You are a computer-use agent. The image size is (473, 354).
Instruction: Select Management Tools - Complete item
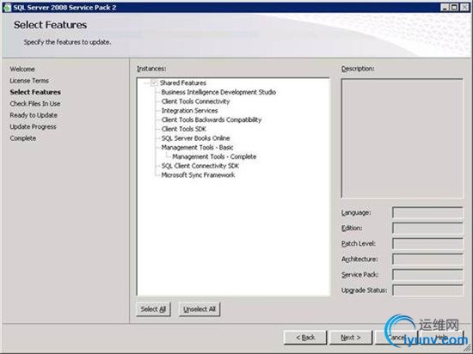pos(214,156)
